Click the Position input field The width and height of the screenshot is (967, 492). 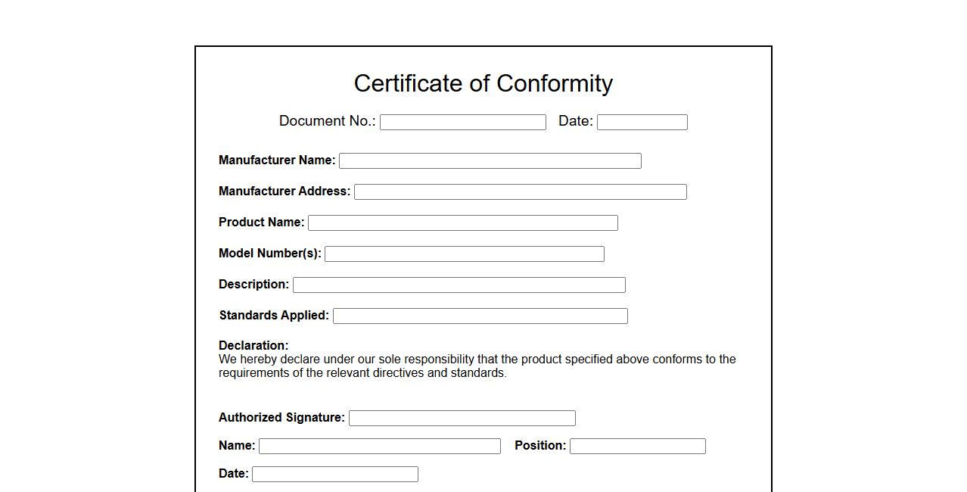[637, 446]
